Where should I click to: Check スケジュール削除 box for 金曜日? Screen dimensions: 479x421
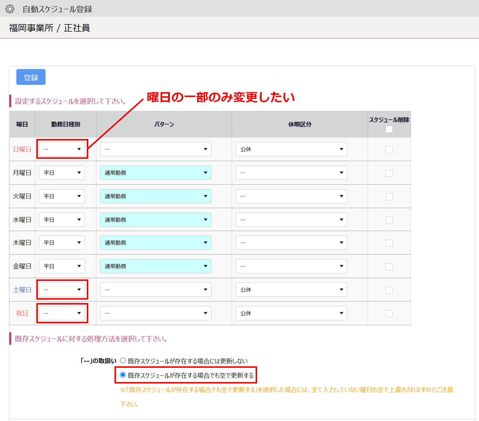click(x=389, y=267)
